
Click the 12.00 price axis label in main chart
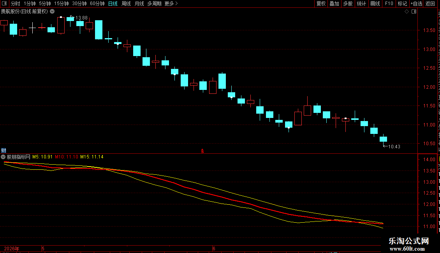pyautogui.click(x=429, y=87)
